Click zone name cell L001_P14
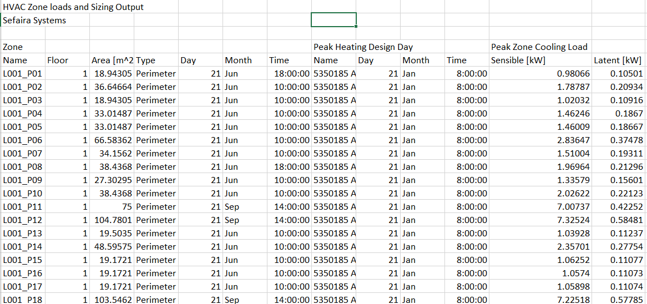 (23, 246)
